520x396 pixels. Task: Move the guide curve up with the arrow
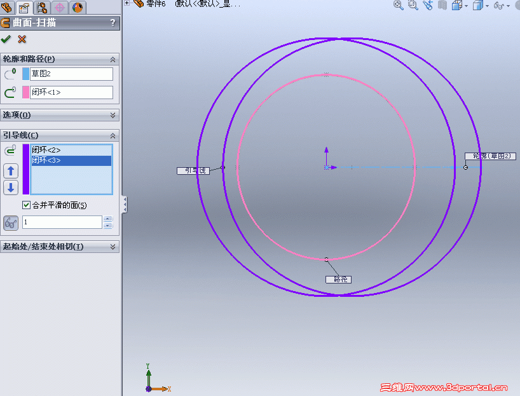pyautogui.click(x=11, y=171)
